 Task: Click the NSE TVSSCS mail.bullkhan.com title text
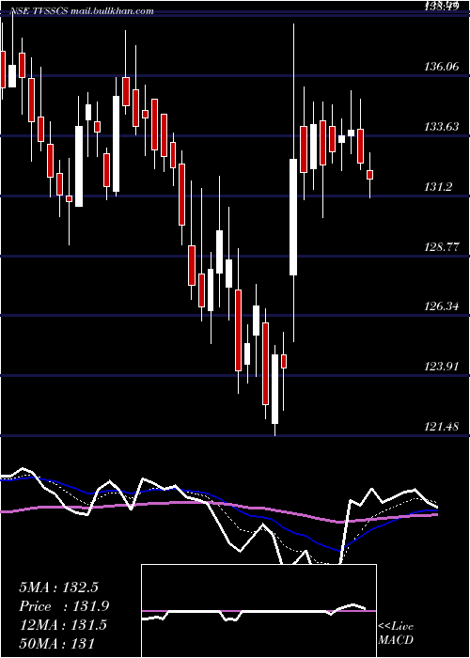(x=82, y=11)
